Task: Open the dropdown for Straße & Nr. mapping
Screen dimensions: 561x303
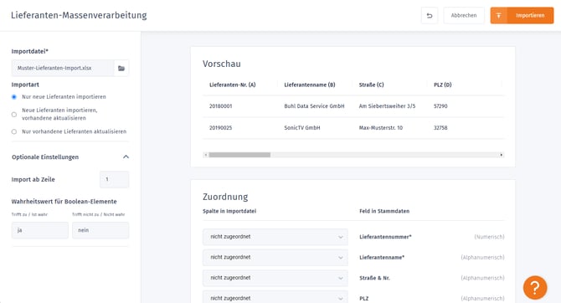Action: [275, 278]
